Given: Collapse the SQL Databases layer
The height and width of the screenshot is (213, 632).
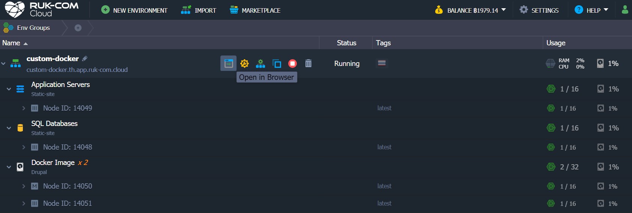Looking at the screenshot, I should [9, 128].
